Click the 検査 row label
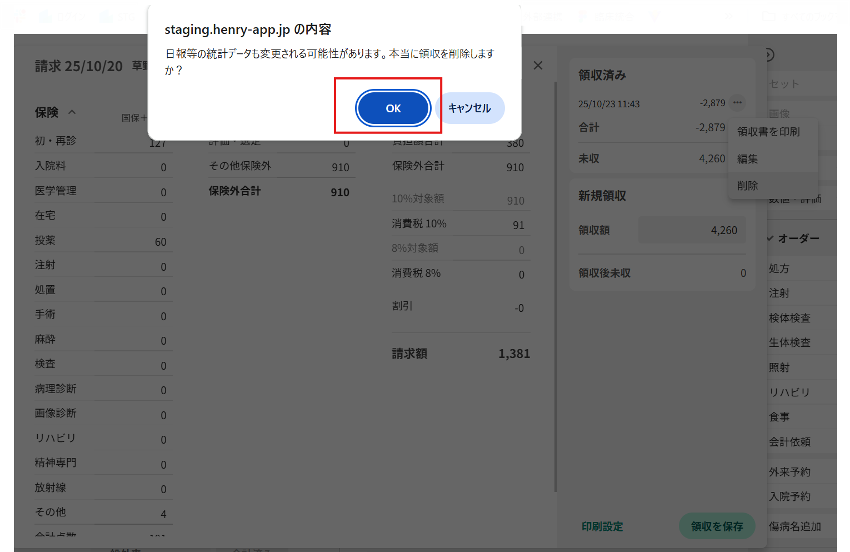This screenshot has height=552, width=850. 45,364
